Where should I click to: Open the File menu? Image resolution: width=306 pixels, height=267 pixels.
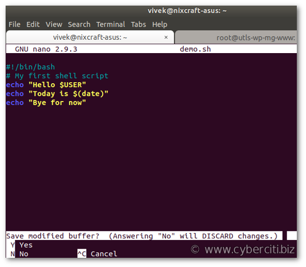pos(14,25)
